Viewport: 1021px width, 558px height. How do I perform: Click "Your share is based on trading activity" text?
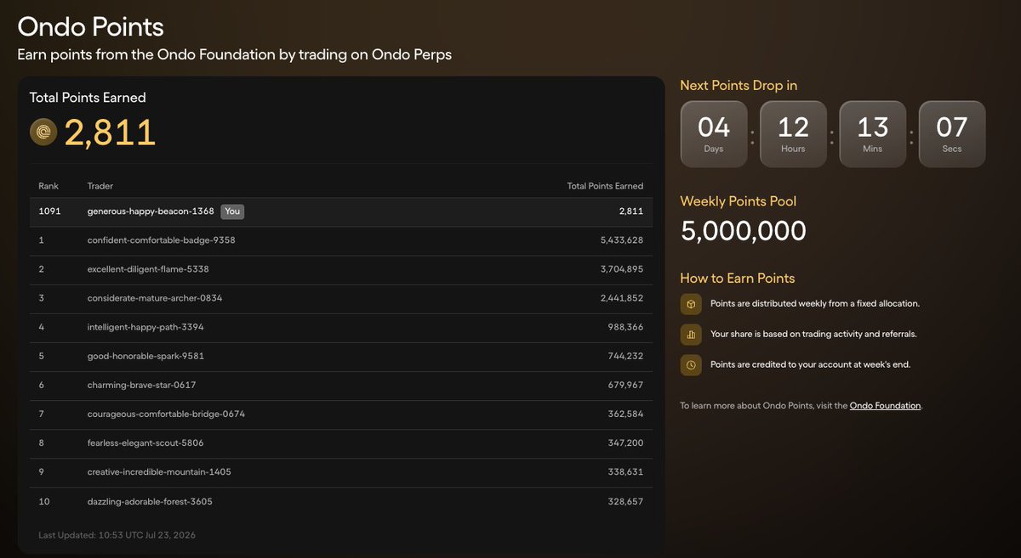pyautogui.click(x=813, y=335)
